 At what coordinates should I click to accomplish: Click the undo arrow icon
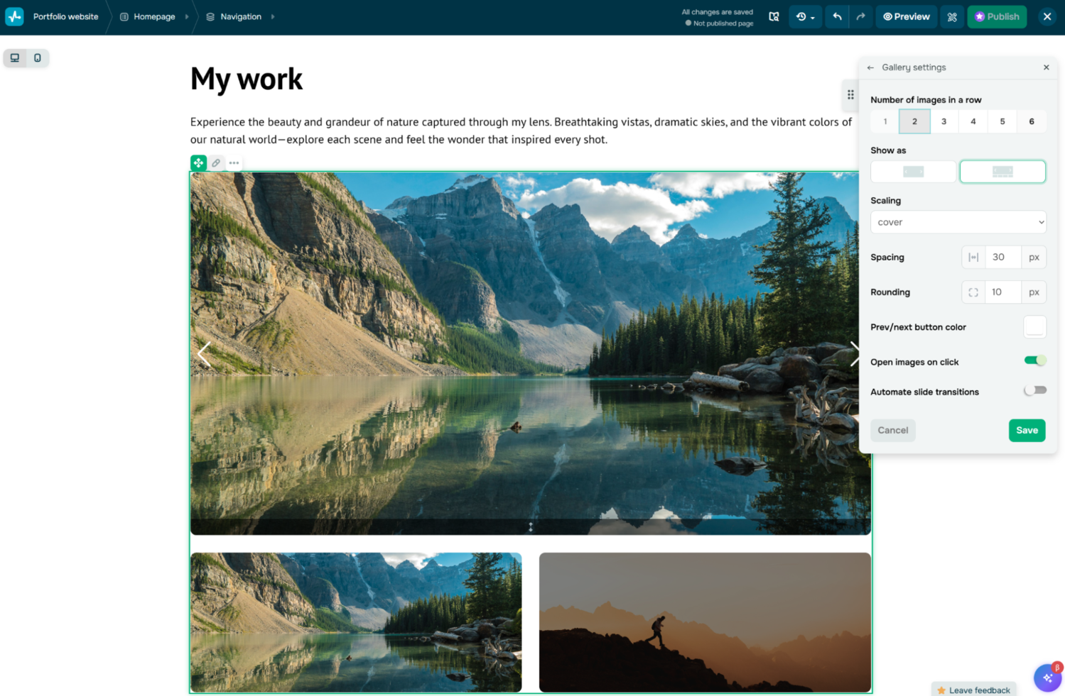click(837, 16)
